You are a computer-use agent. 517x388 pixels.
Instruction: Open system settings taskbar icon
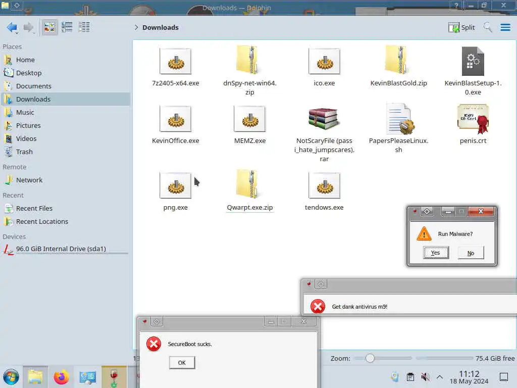88,377
